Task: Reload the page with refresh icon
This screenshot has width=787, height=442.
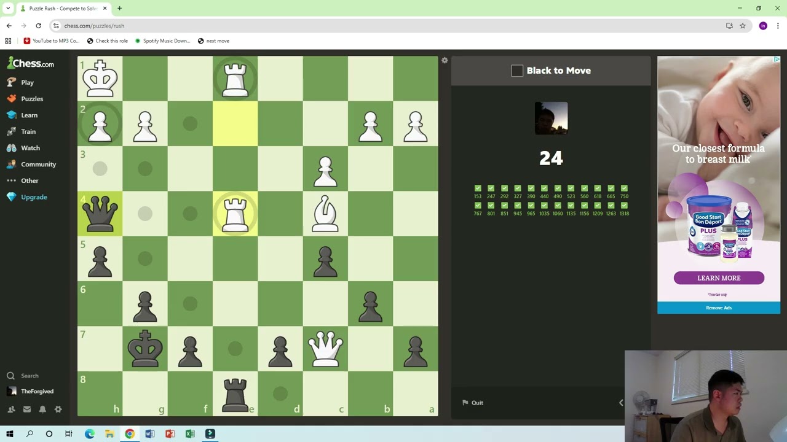Action: tap(38, 26)
